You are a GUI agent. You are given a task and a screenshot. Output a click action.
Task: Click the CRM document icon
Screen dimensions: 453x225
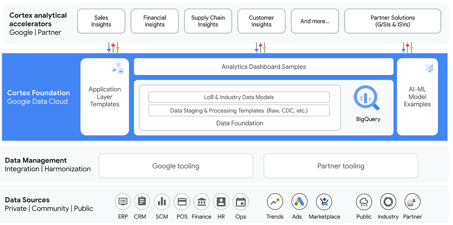[x=142, y=202]
